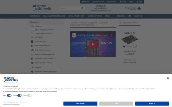The height and width of the screenshot is (107, 172).
Task: Click the Connectors and Fuses category icon
Action: coord(32,46)
